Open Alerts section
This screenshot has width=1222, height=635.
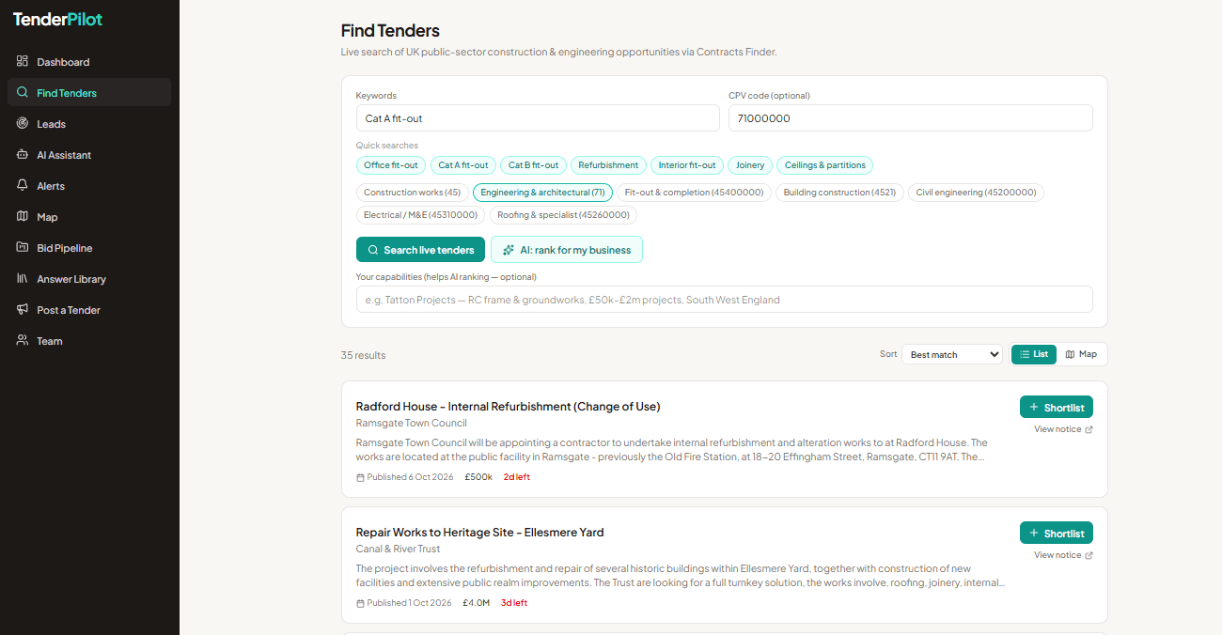pyautogui.click(x=89, y=186)
